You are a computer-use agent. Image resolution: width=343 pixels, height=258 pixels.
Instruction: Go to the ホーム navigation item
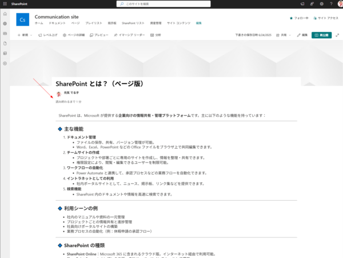[39, 23]
